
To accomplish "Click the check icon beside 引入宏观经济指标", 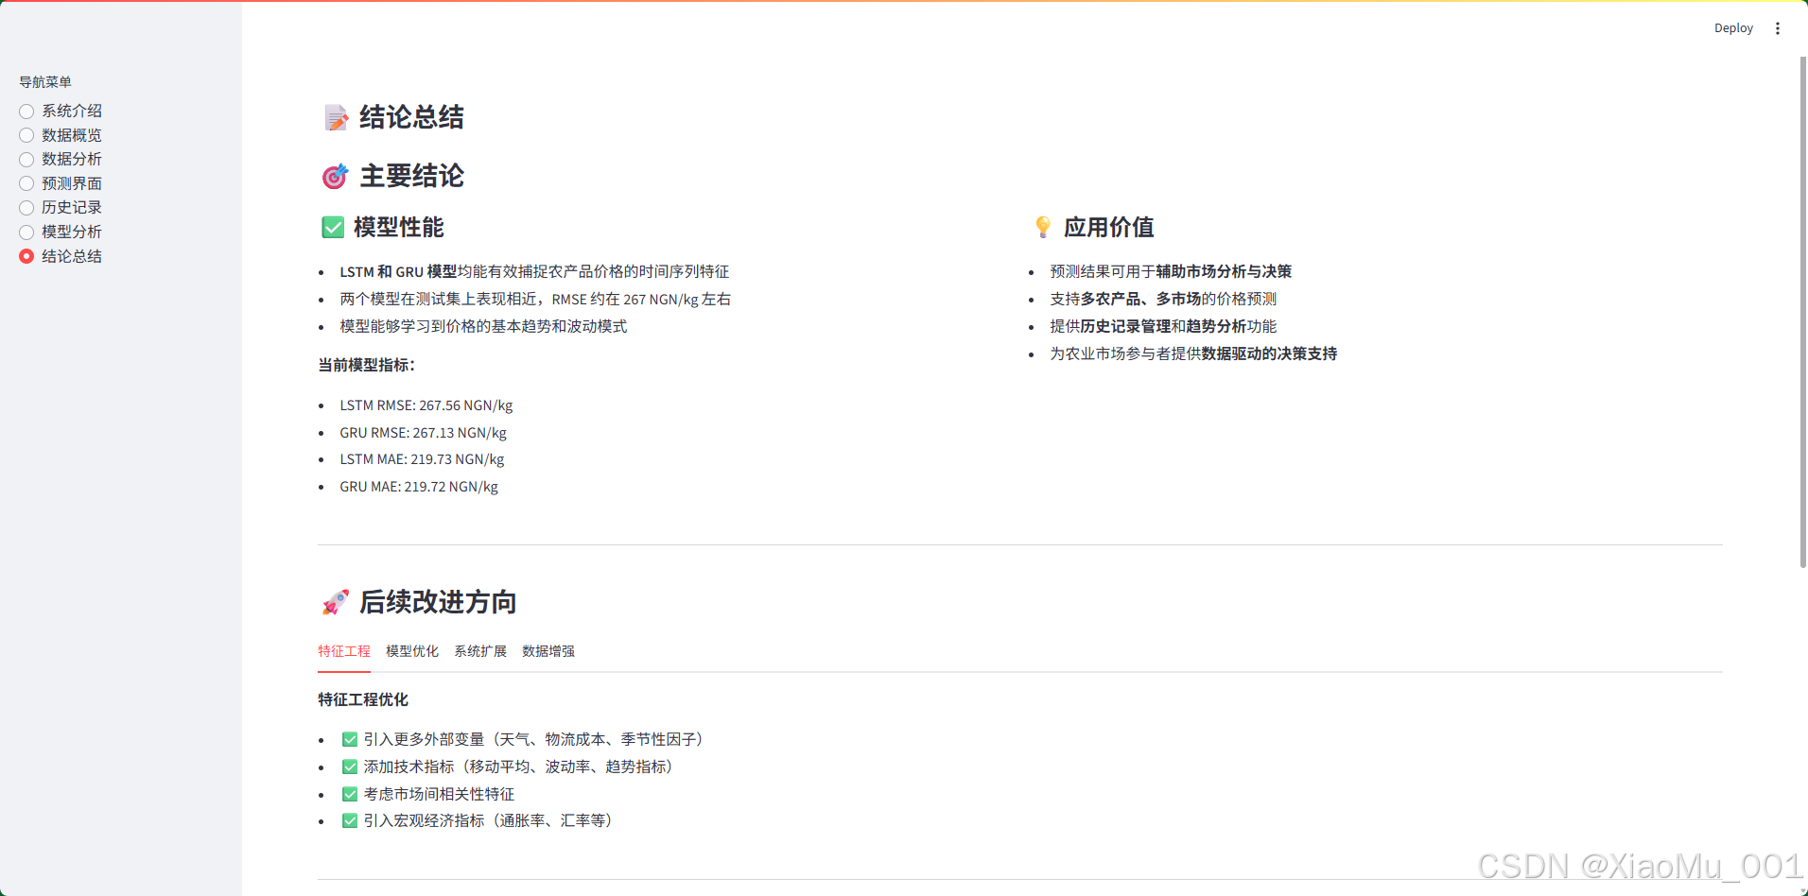I will 349,820.
